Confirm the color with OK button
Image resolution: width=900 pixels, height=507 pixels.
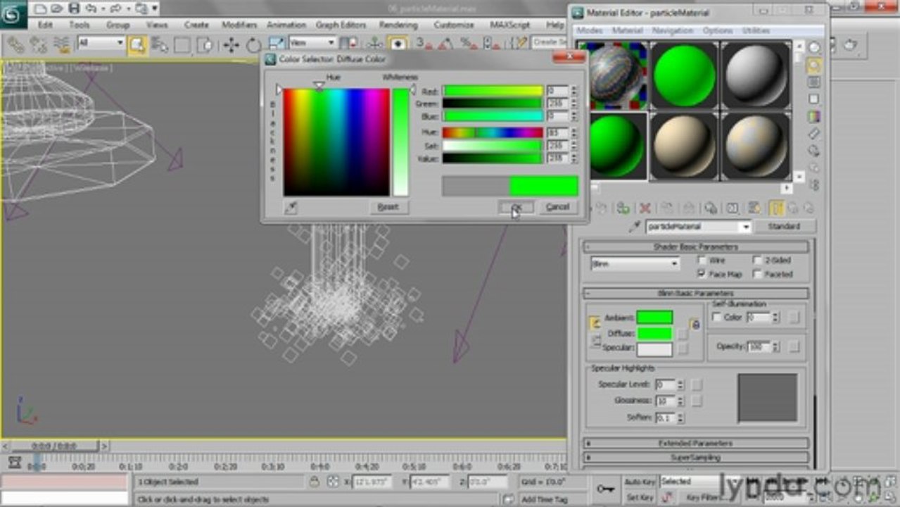[516, 207]
